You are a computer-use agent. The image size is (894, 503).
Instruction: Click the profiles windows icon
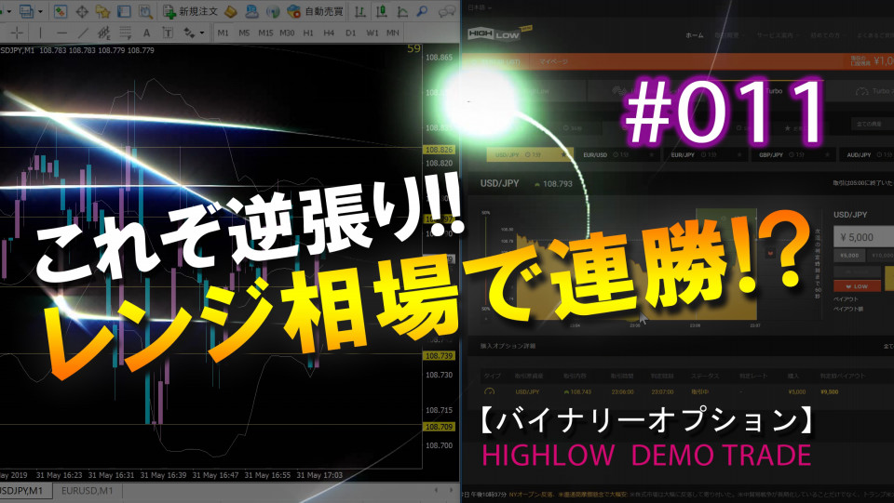[26, 11]
